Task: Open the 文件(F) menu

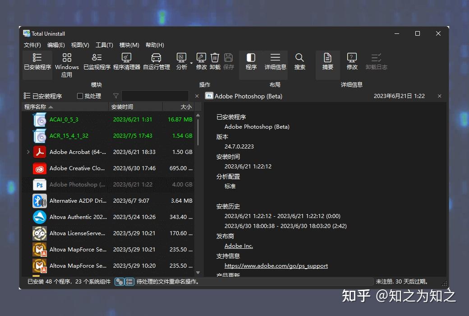Action: pos(32,45)
